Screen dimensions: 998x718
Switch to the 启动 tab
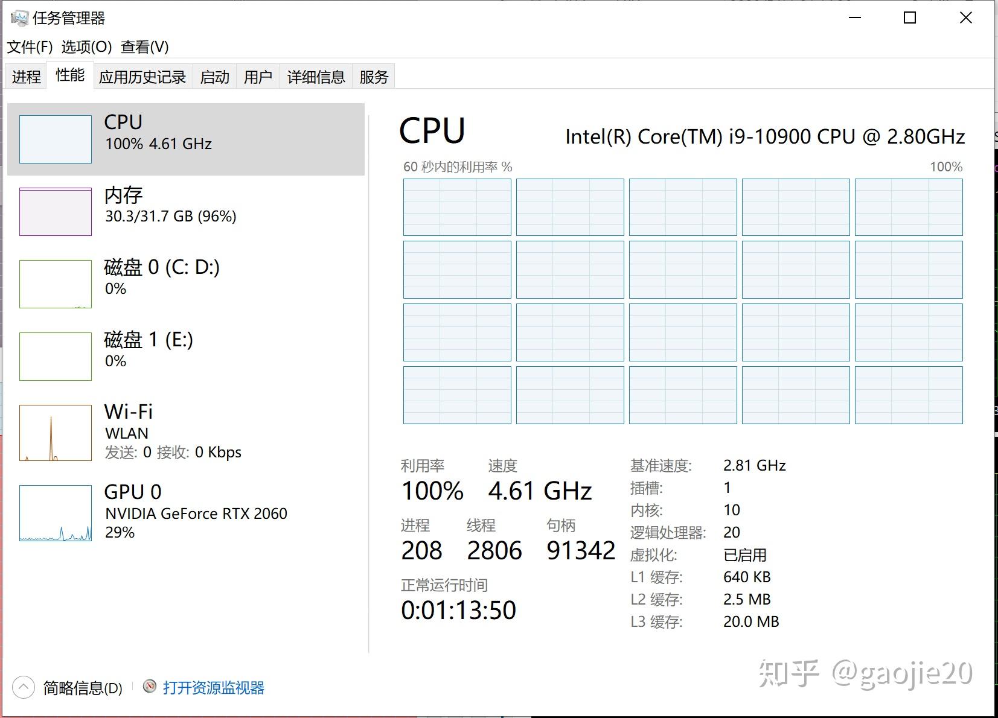coord(214,76)
